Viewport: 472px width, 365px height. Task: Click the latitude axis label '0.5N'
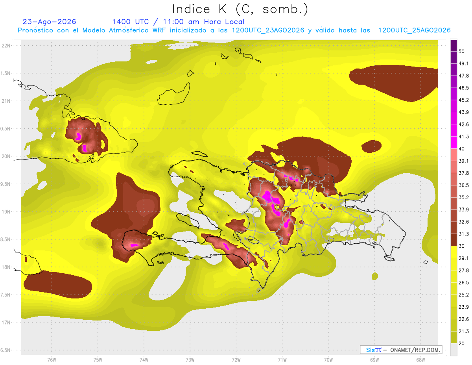click(6, 129)
